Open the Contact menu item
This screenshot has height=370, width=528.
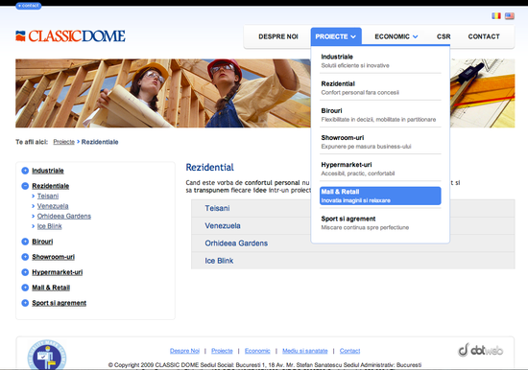[x=484, y=36]
